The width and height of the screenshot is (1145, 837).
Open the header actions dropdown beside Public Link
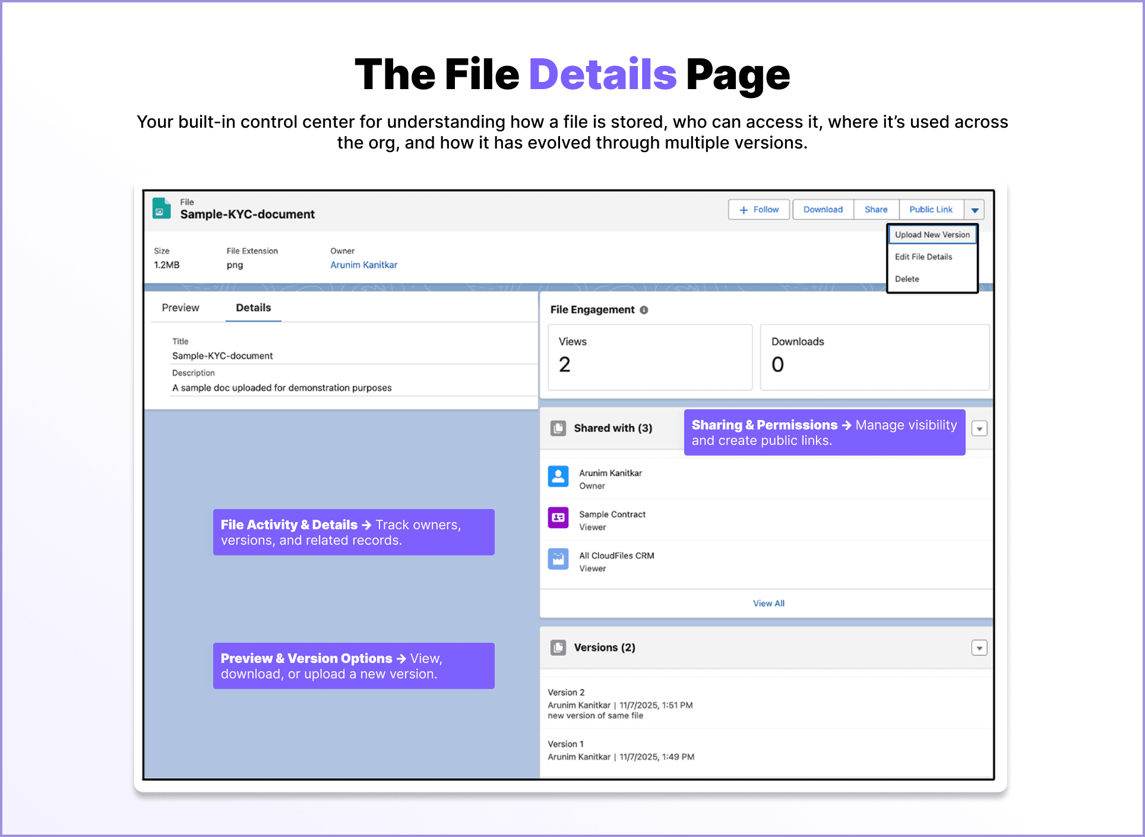(975, 209)
